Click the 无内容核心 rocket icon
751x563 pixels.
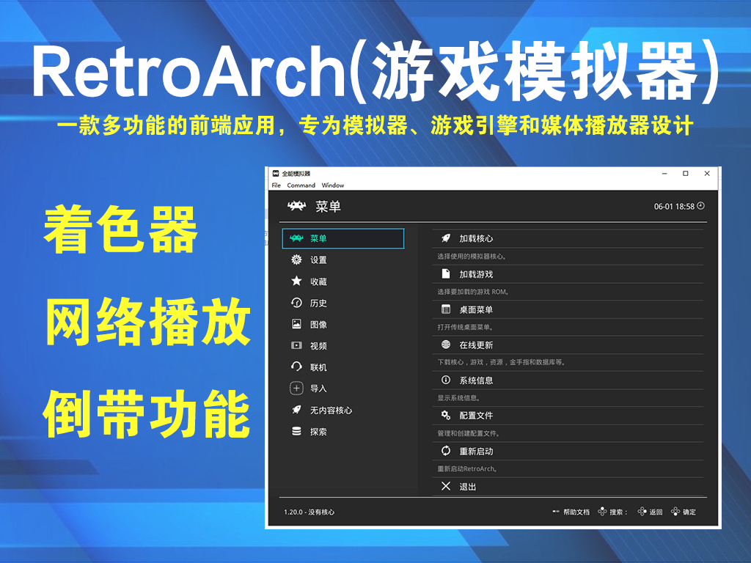[x=296, y=410]
